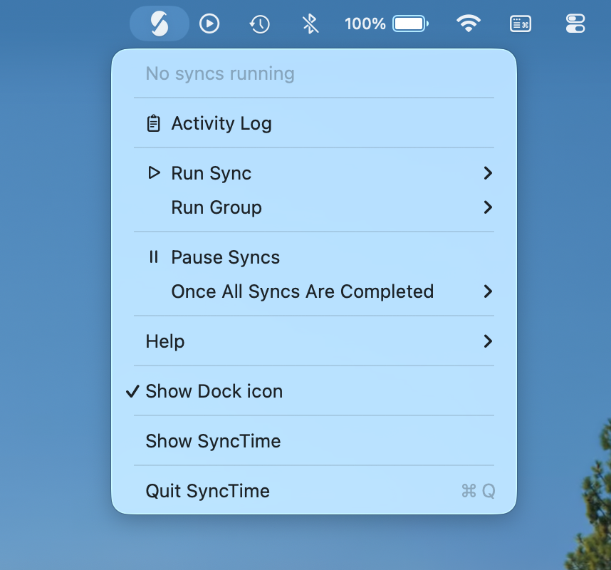Uncheck the Show Dock icon checkmark
The image size is (611, 570).
coord(132,391)
